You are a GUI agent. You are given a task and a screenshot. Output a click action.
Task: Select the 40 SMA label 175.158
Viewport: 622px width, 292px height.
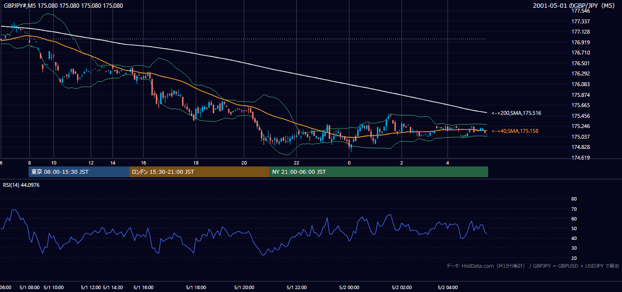(515, 131)
